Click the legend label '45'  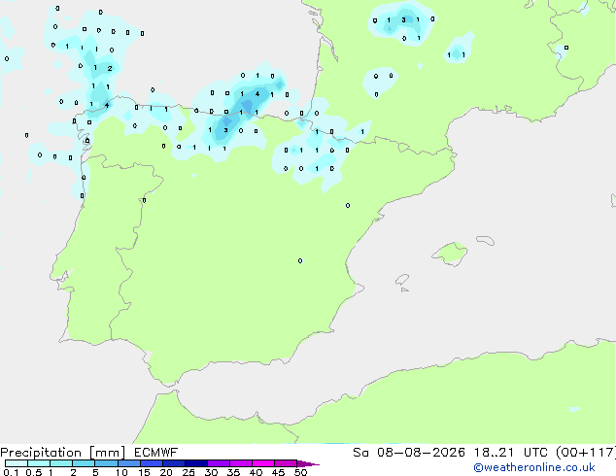pos(278,472)
